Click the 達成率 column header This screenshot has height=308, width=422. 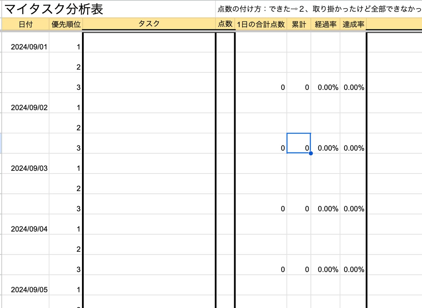point(353,24)
